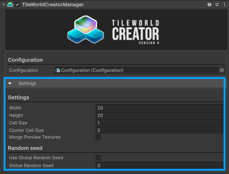Click the Use Global Random Seed label
The image size is (229, 174).
36,158
